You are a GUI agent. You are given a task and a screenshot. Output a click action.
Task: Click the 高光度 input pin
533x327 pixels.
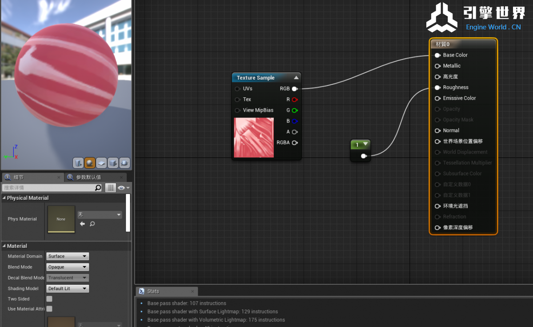(437, 77)
